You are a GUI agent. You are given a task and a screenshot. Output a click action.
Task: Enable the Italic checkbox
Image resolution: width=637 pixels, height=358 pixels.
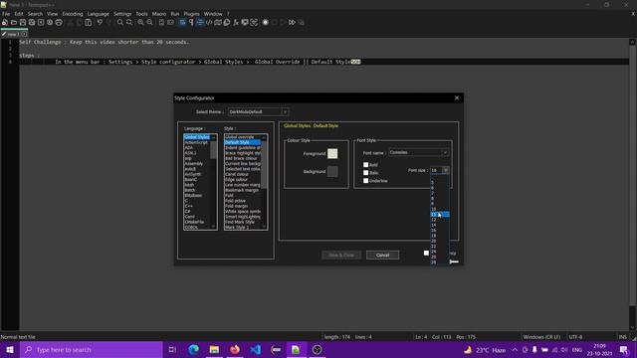pos(365,173)
